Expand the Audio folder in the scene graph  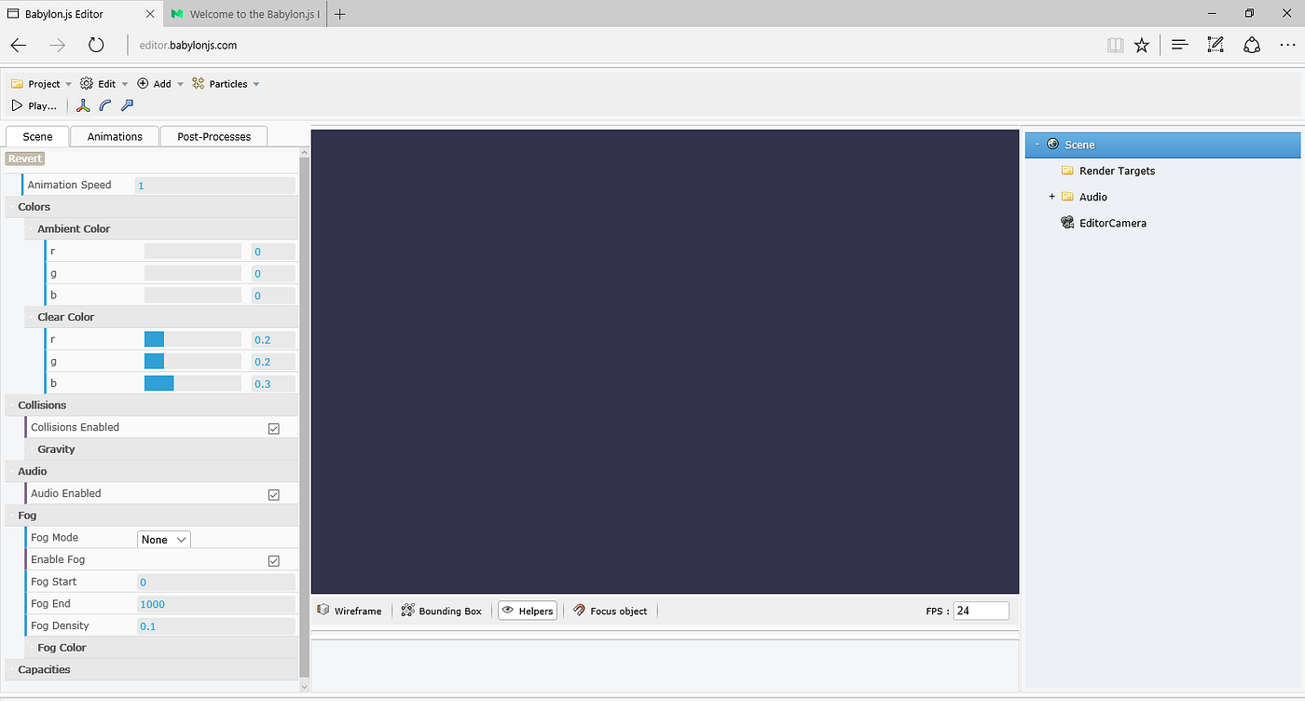[x=1051, y=197]
